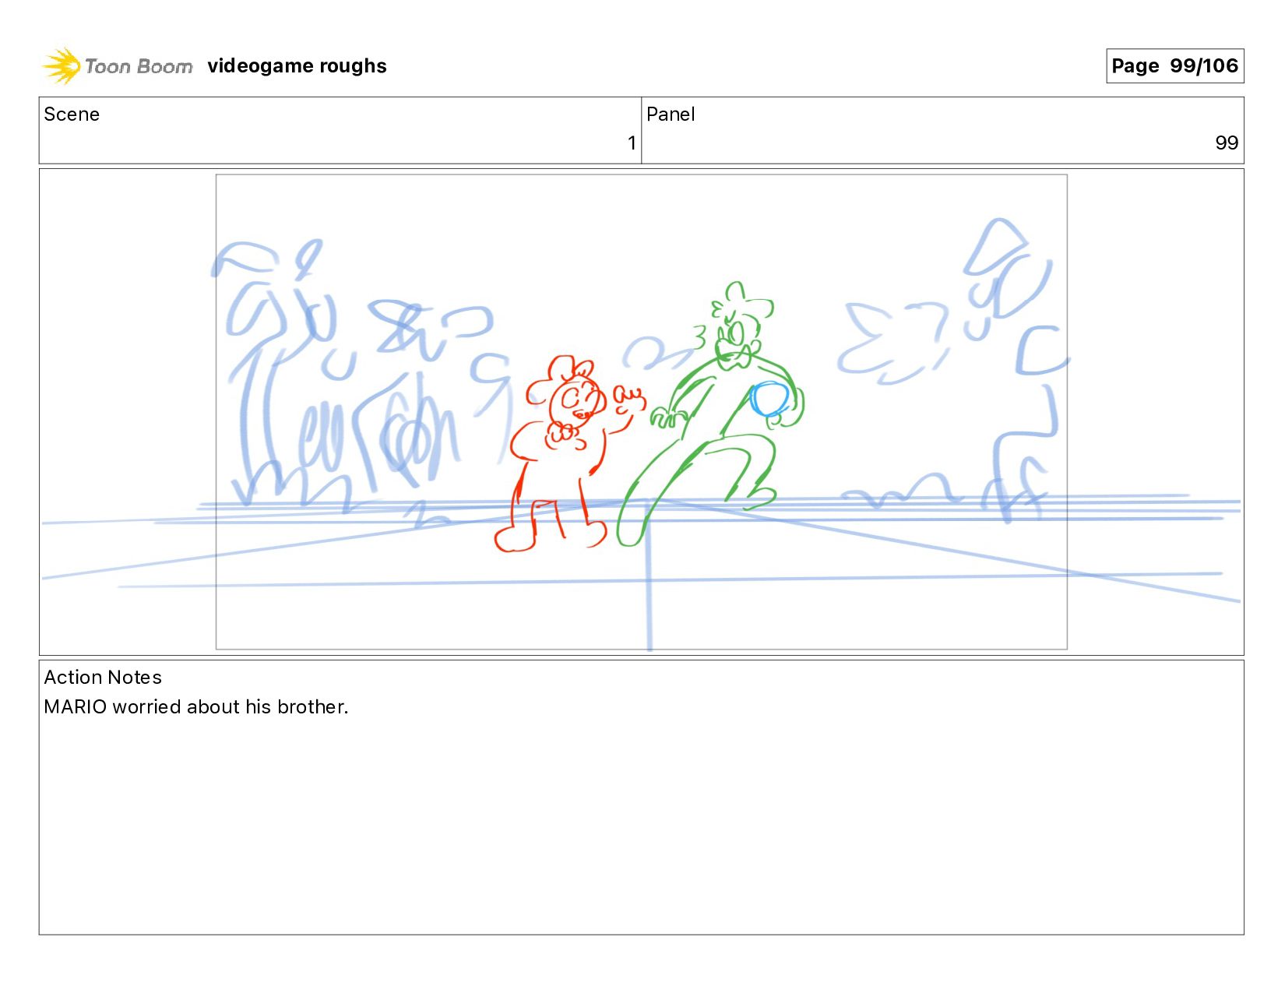Click the 'videogame roughs' project title
The image size is (1285, 993).
[297, 66]
